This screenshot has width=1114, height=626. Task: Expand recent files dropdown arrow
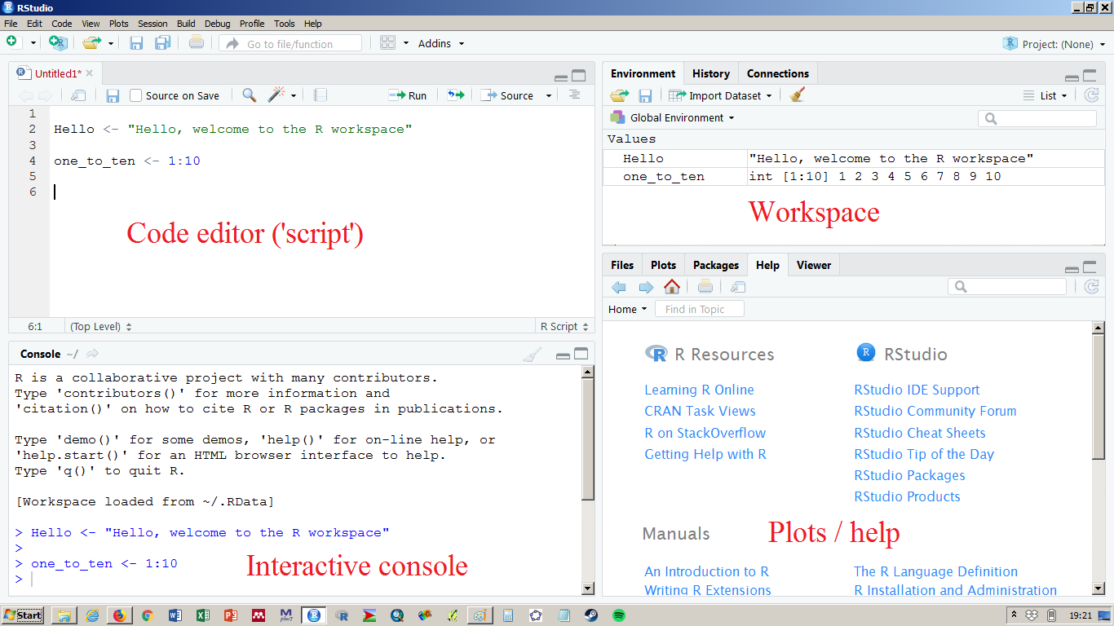111,43
